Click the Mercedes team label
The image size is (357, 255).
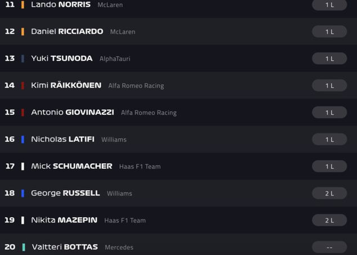(119, 247)
